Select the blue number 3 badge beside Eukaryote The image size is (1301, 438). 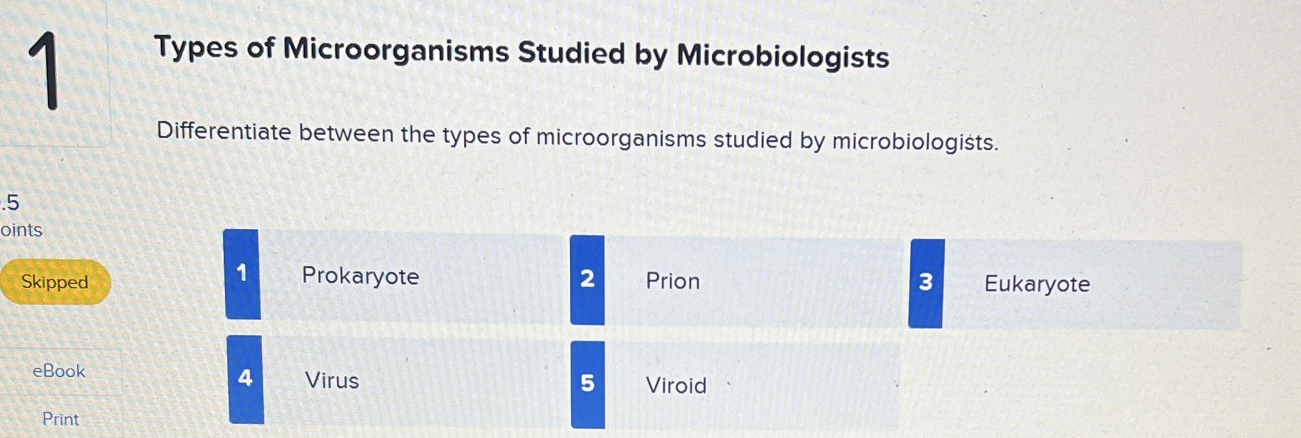926,282
